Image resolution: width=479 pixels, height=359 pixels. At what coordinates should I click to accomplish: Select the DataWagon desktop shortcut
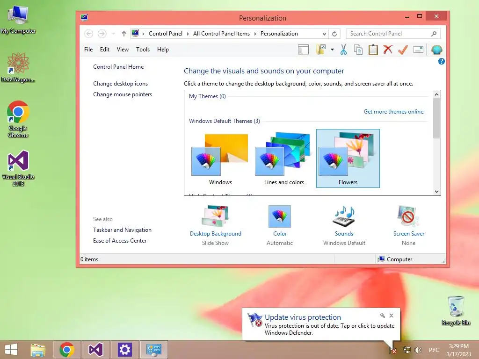click(18, 67)
